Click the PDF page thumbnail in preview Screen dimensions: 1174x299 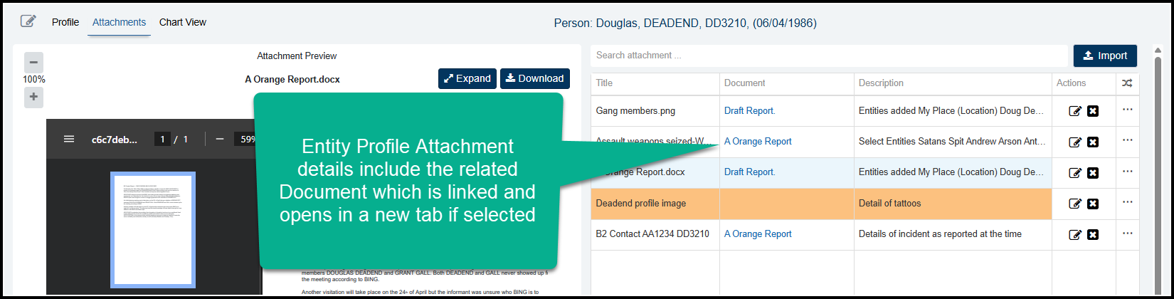[153, 229]
